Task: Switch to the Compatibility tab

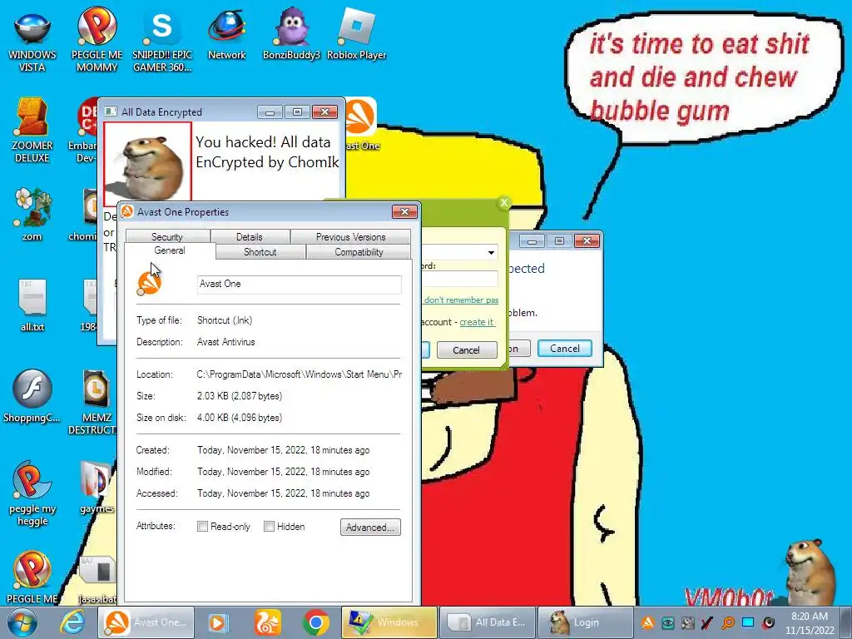Action: pyautogui.click(x=359, y=251)
